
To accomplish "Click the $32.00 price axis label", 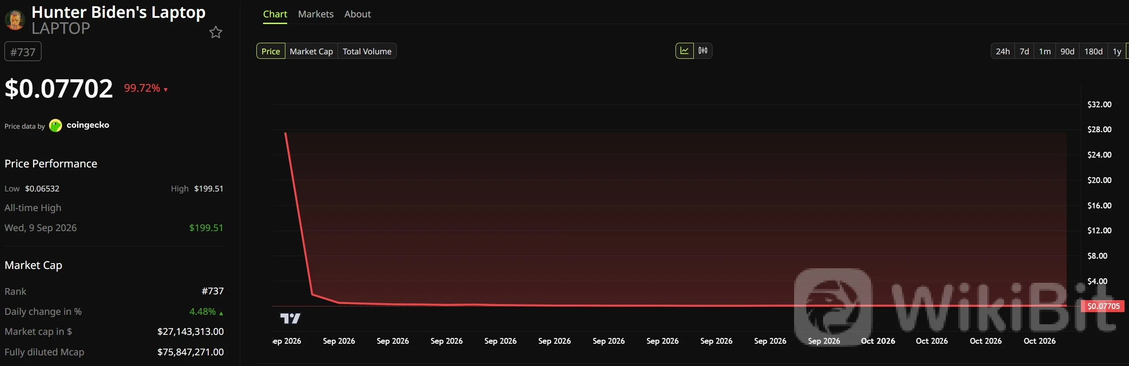I will coord(1099,105).
